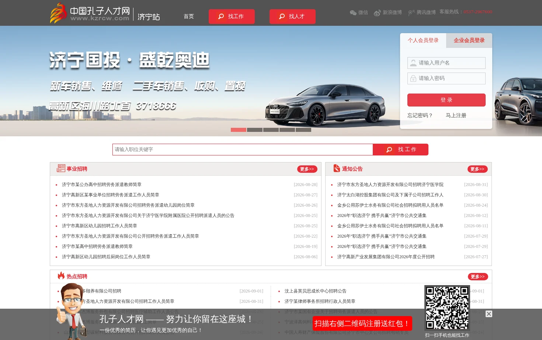Open 济宁太白湖控股集团有限公司 notice

(x=390, y=195)
